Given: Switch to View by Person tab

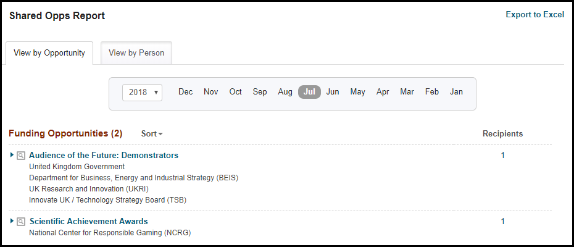Looking at the screenshot, I should click(136, 53).
